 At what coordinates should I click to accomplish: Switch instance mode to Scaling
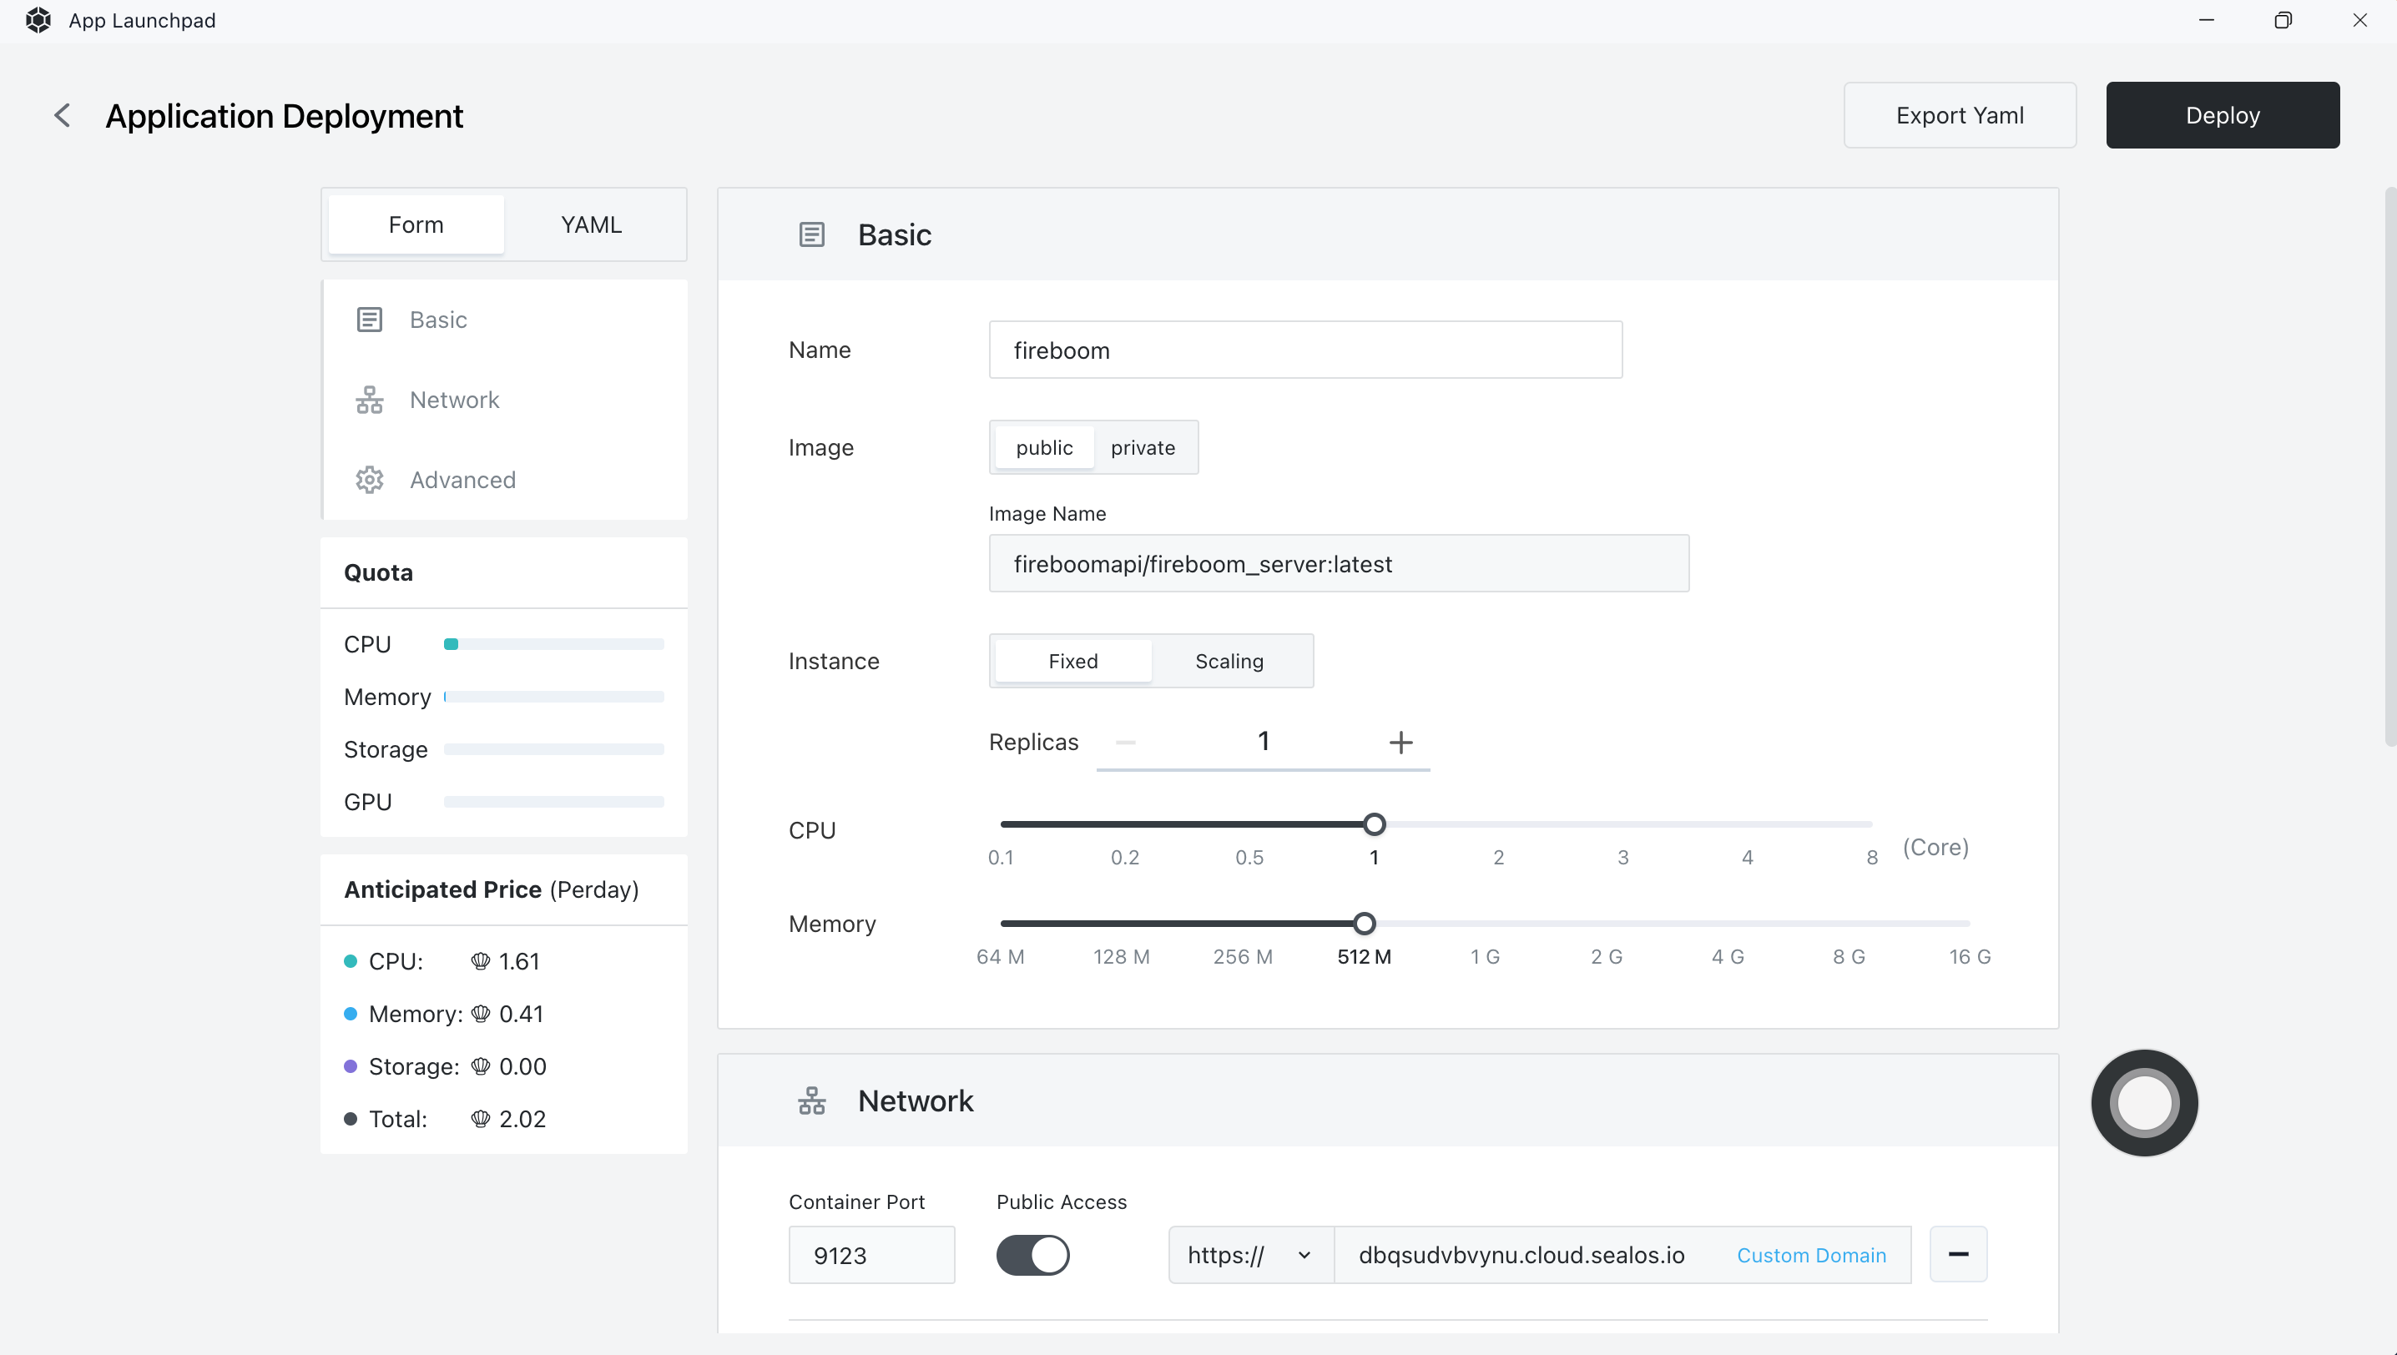1229,661
